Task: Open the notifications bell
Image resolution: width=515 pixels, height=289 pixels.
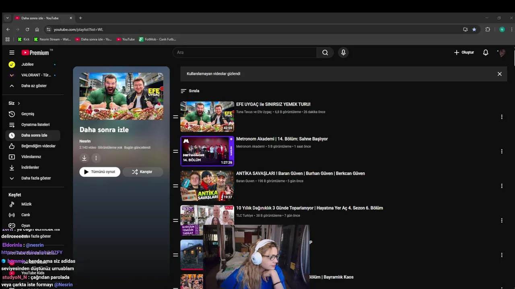Action: 486,53
